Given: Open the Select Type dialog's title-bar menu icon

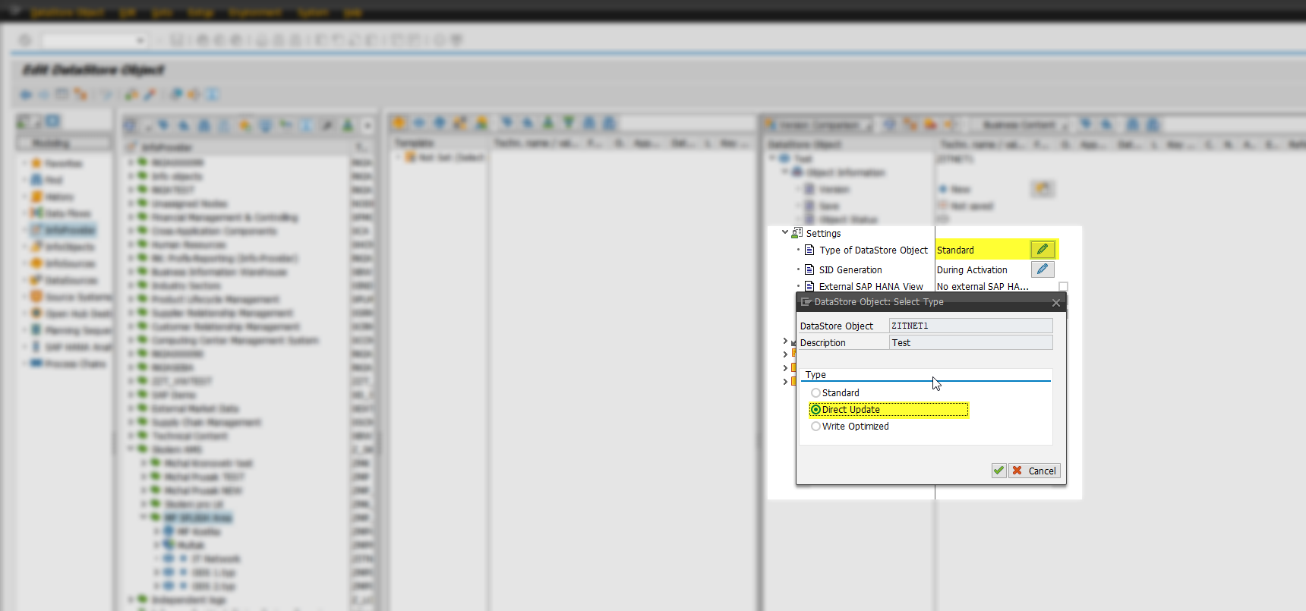Looking at the screenshot, I should (x=806, y=302).
